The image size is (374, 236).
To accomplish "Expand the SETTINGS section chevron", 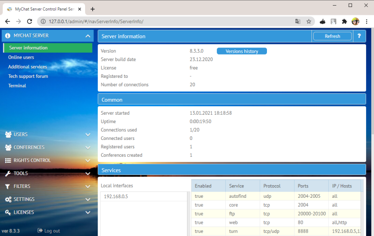I will point(88,199).
